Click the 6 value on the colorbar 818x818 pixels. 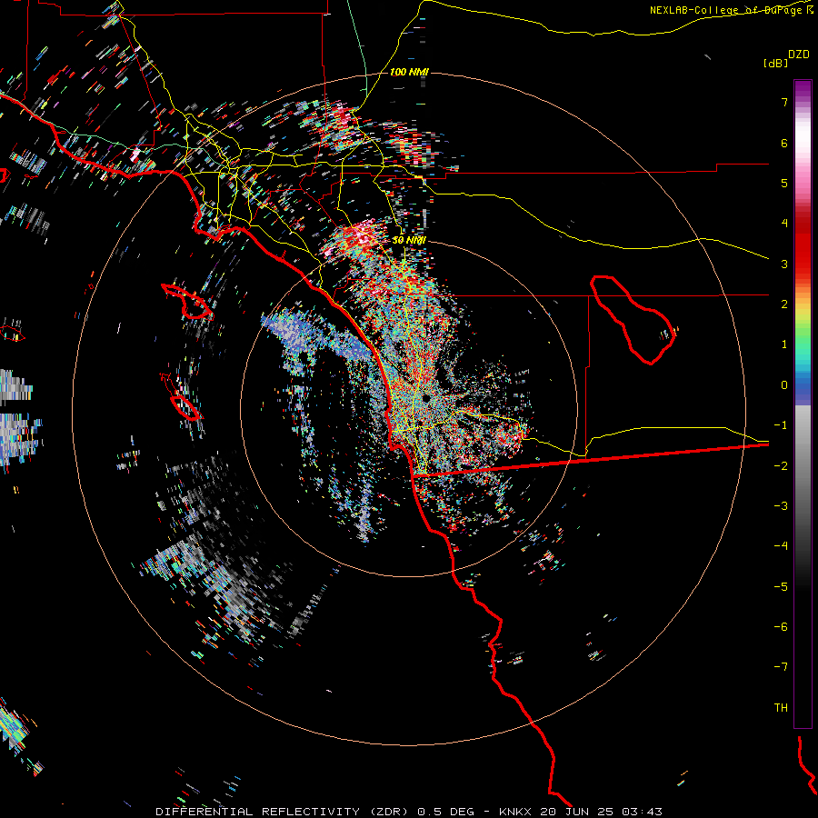[784, 143]
